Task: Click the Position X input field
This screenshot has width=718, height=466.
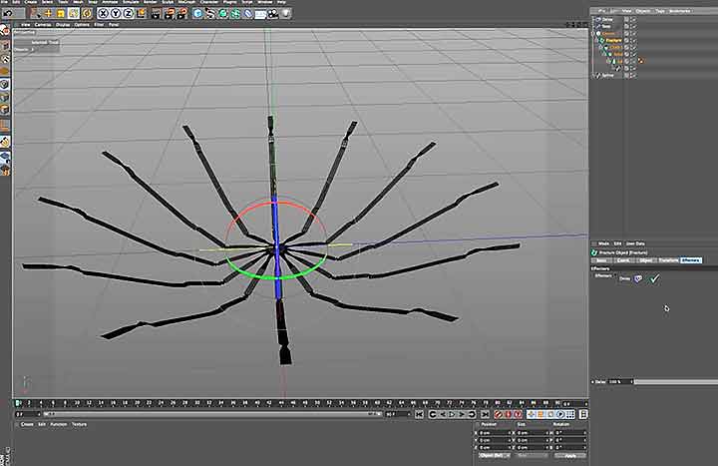Action: pyautogui.click(x=495, y=433)
